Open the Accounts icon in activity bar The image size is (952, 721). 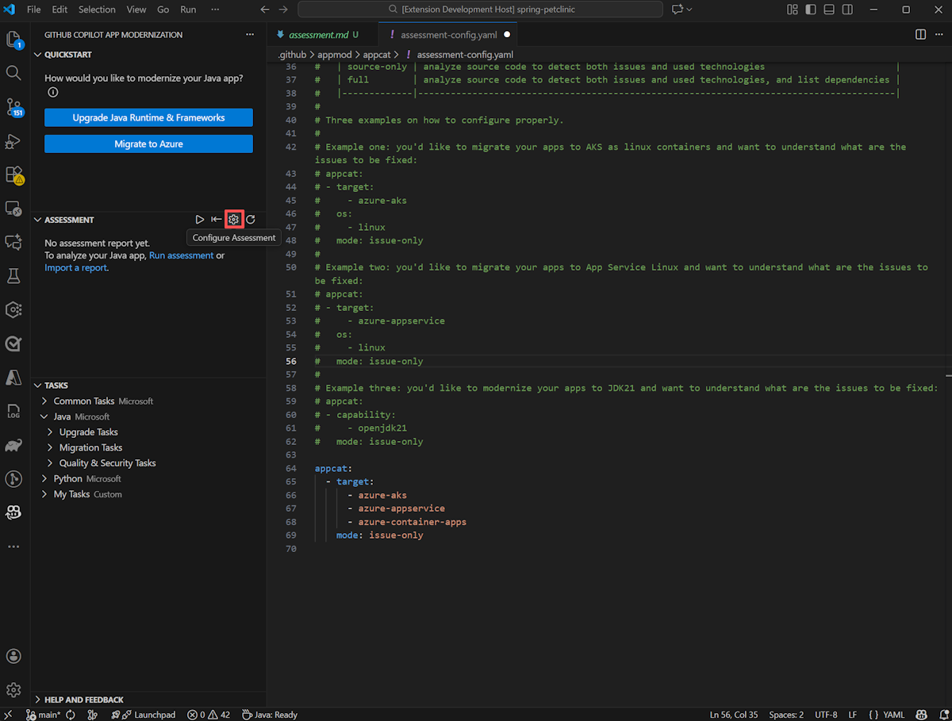pyautogui.click(x=13, y=656)
